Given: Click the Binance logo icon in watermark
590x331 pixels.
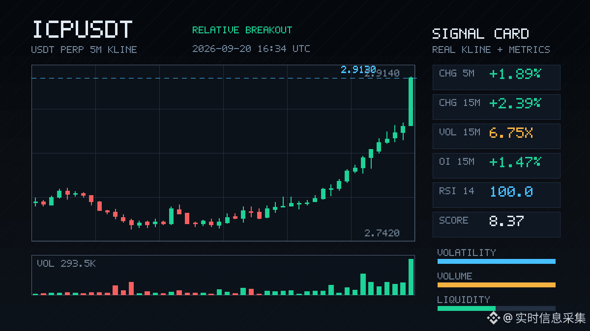Looking at the screenshot, I should pyautogui.click(x=494, y=318).
